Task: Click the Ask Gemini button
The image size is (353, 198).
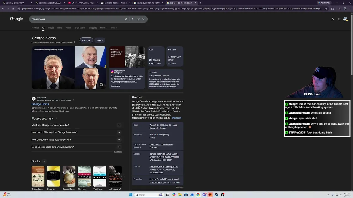Action: tap(324, 3)
